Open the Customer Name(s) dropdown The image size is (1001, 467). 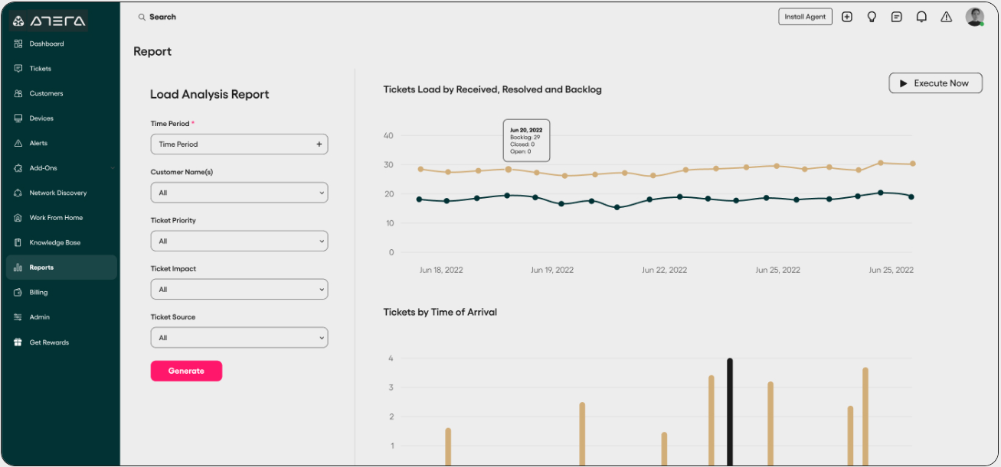tap(239, 193)
